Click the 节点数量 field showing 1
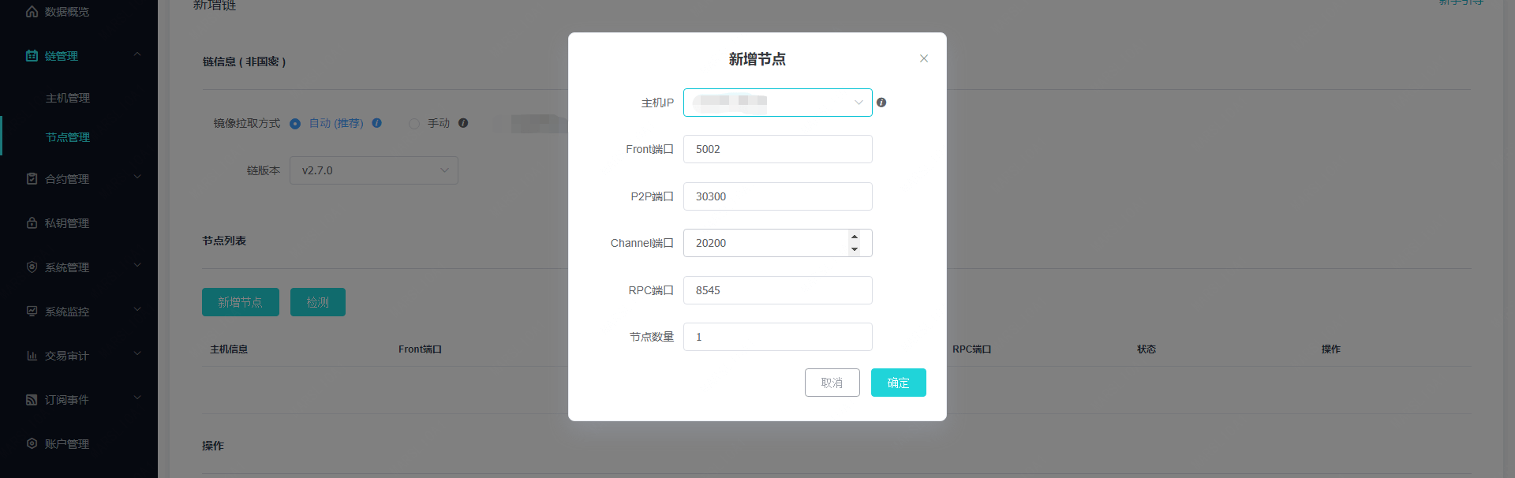This screenshot has height=478, width=1515. (x=778, y=337)
